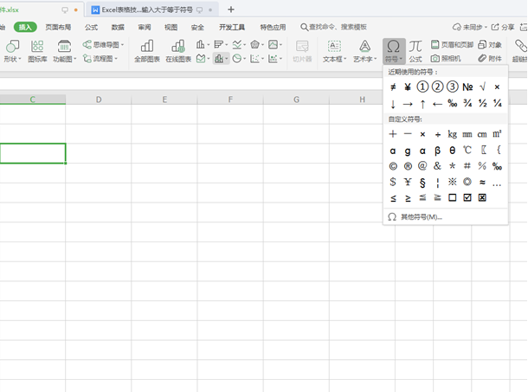Screen dimensions: 528x392
Task: Expand the 文本框 text box dropdown
Action: pos(334,60)
